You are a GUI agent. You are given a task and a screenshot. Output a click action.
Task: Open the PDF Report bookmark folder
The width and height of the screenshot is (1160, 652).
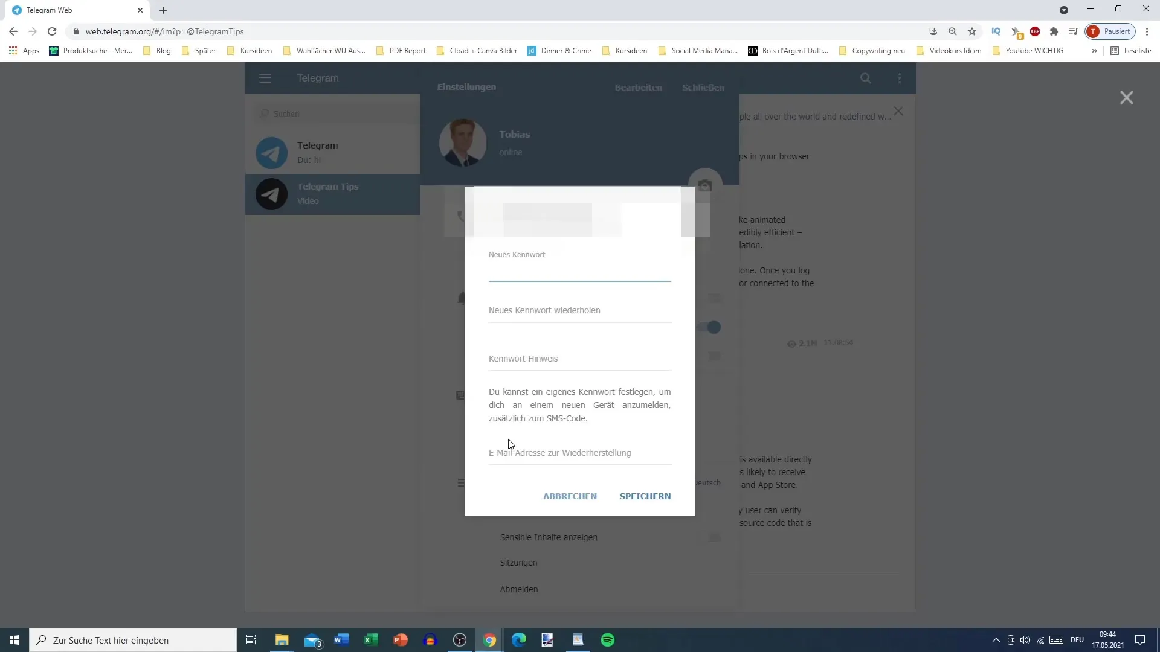(x=401, y=51)
